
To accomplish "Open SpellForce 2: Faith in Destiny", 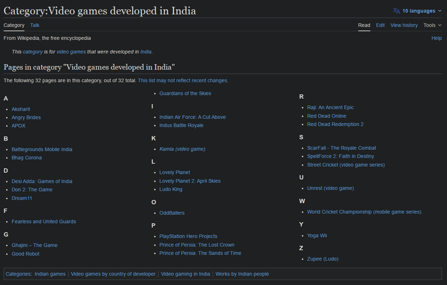I will 341,156.
